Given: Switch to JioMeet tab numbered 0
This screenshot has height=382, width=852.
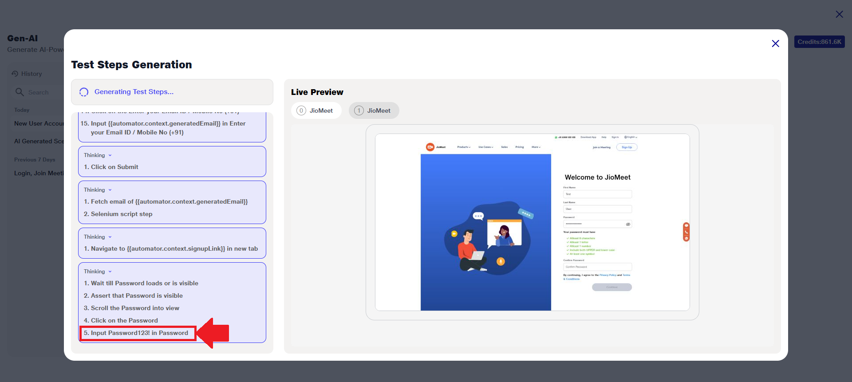Looking at the screenshot, I should tap(316, 110).
